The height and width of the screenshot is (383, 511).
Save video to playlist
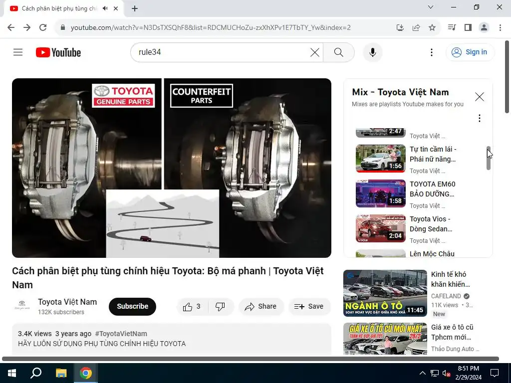pos(309,307)
